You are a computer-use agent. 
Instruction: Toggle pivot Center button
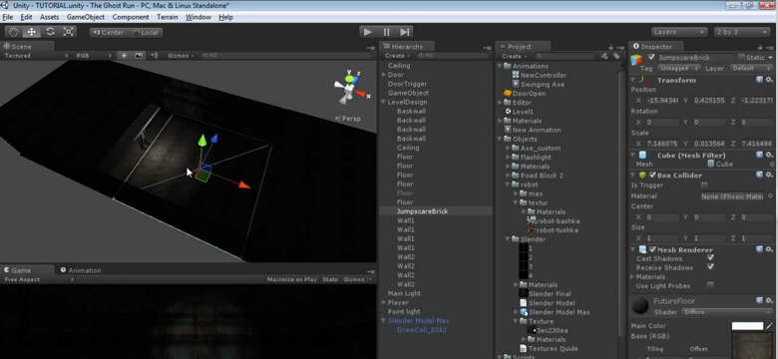pyautogui.click(x=108, y=32)
